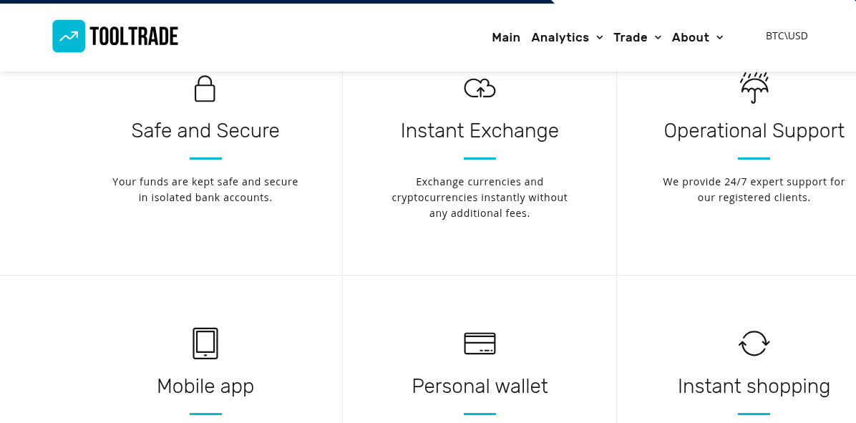Click the Mobile app heading
The width and height of the screenshot is (856, 423).
tap(205, 386)
